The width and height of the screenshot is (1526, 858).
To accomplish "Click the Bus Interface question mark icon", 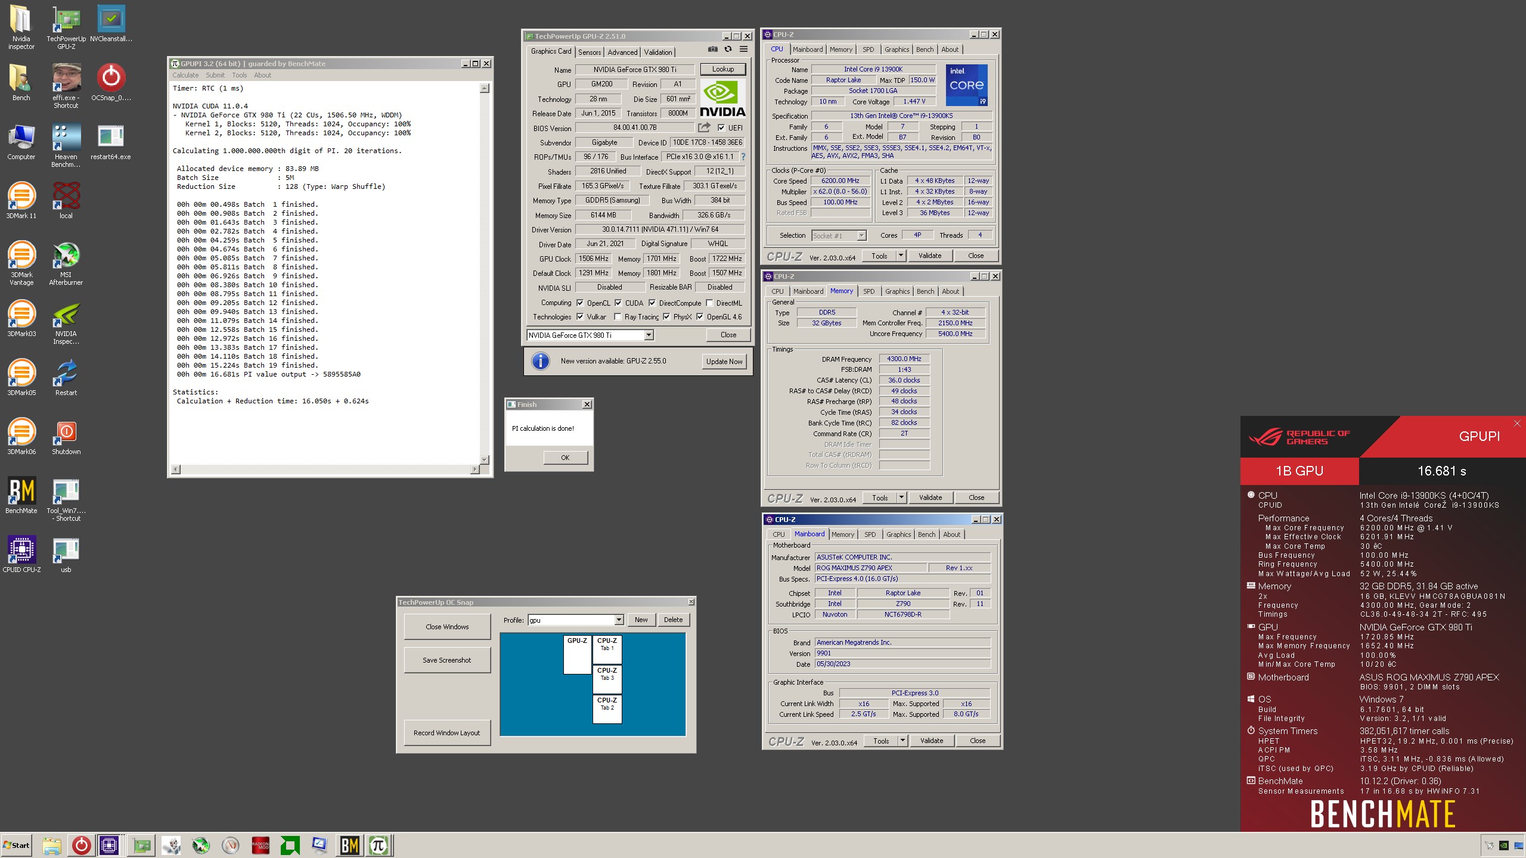I will pyautogui.click(x=743, y=157).
